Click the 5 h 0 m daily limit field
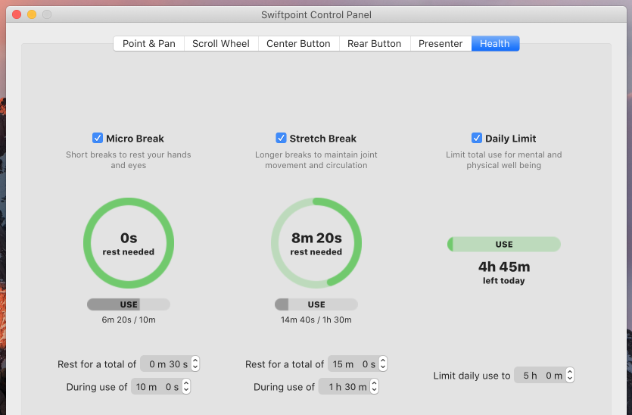This screenshot has width=632, height=415. (540, 375)
